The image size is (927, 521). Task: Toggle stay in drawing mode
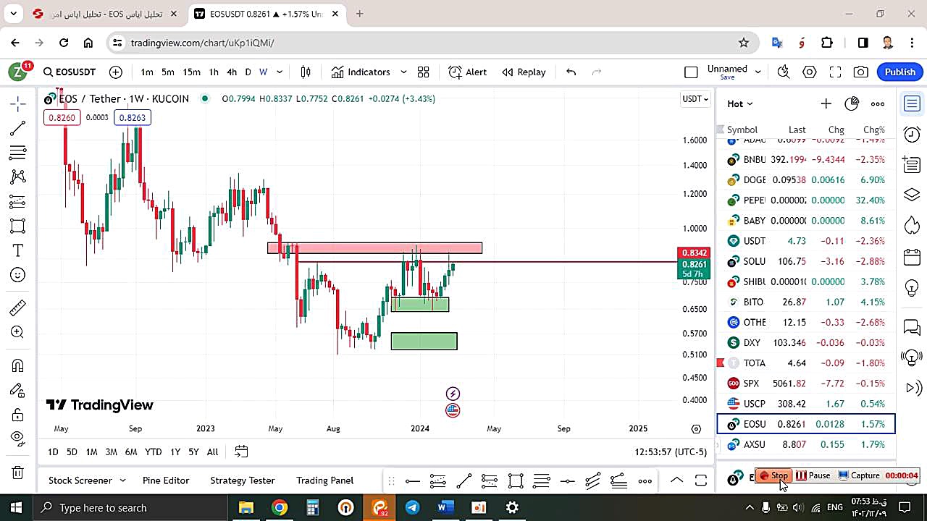pos(18,390)
